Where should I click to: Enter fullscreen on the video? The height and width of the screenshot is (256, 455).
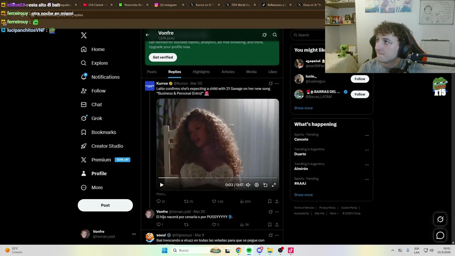coord(274,185)
